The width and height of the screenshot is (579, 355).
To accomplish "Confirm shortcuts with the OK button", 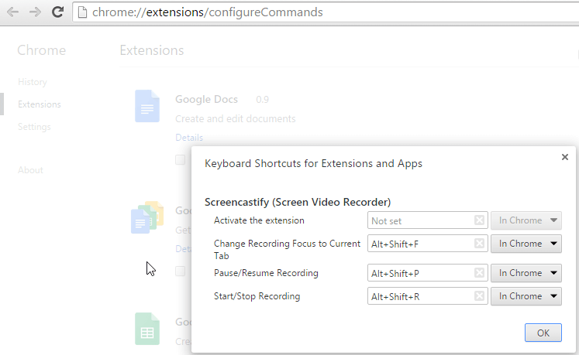I will tap(543, 333).
